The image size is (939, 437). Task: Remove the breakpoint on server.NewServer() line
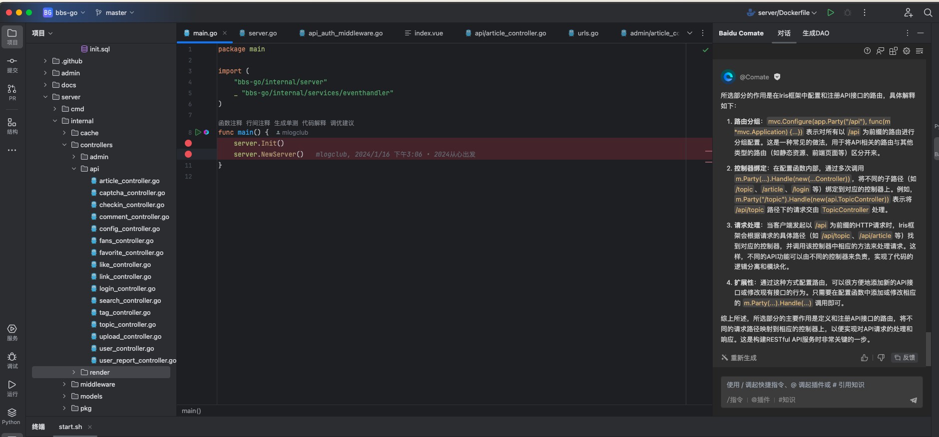click(x=188, y=154)
